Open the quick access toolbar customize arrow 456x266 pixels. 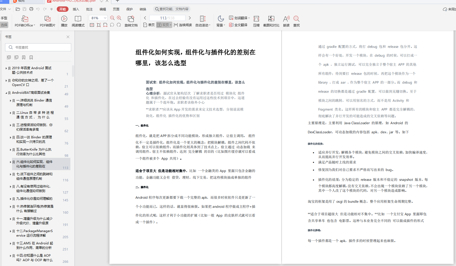click(x=51, y=9)
